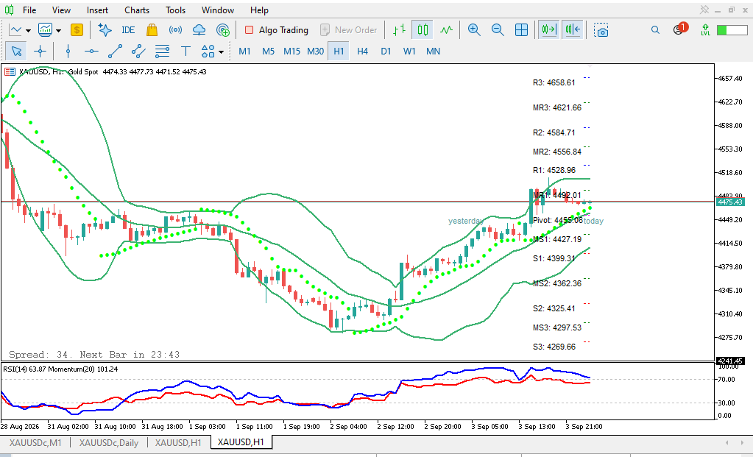Switch to the inactive XAUUSD,H1 tab
Viewport: 753px width, 457px height.
pyautogui.click(x=178, y=442)
